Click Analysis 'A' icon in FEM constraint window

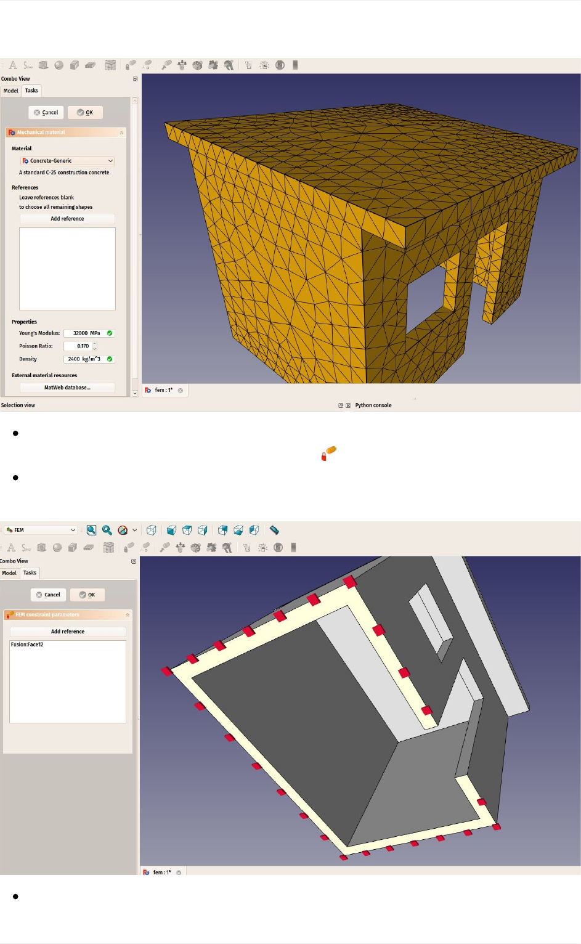[11, 547]
